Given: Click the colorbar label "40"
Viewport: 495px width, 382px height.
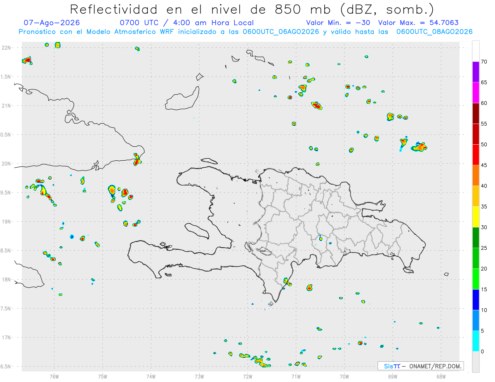Looking at the screenshot, I should (484, 186).
